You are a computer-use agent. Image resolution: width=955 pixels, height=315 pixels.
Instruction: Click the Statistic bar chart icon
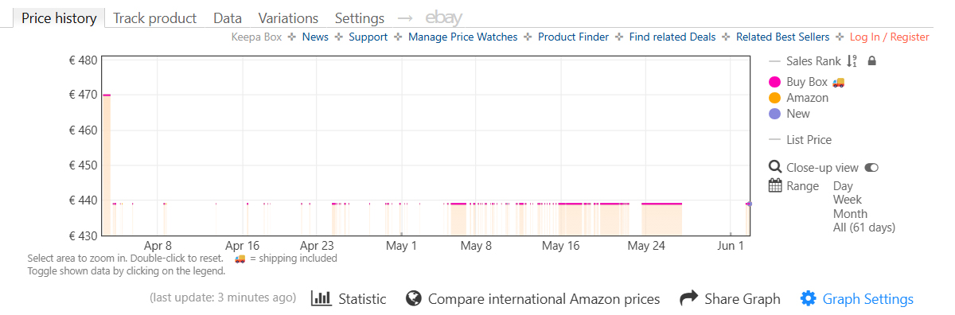click(322, 299)
